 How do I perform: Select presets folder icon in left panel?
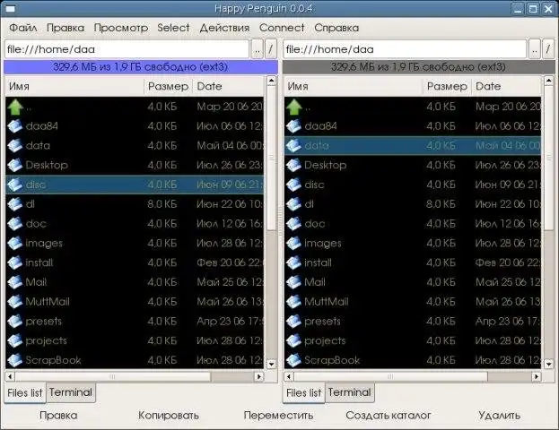pos(15,321)
